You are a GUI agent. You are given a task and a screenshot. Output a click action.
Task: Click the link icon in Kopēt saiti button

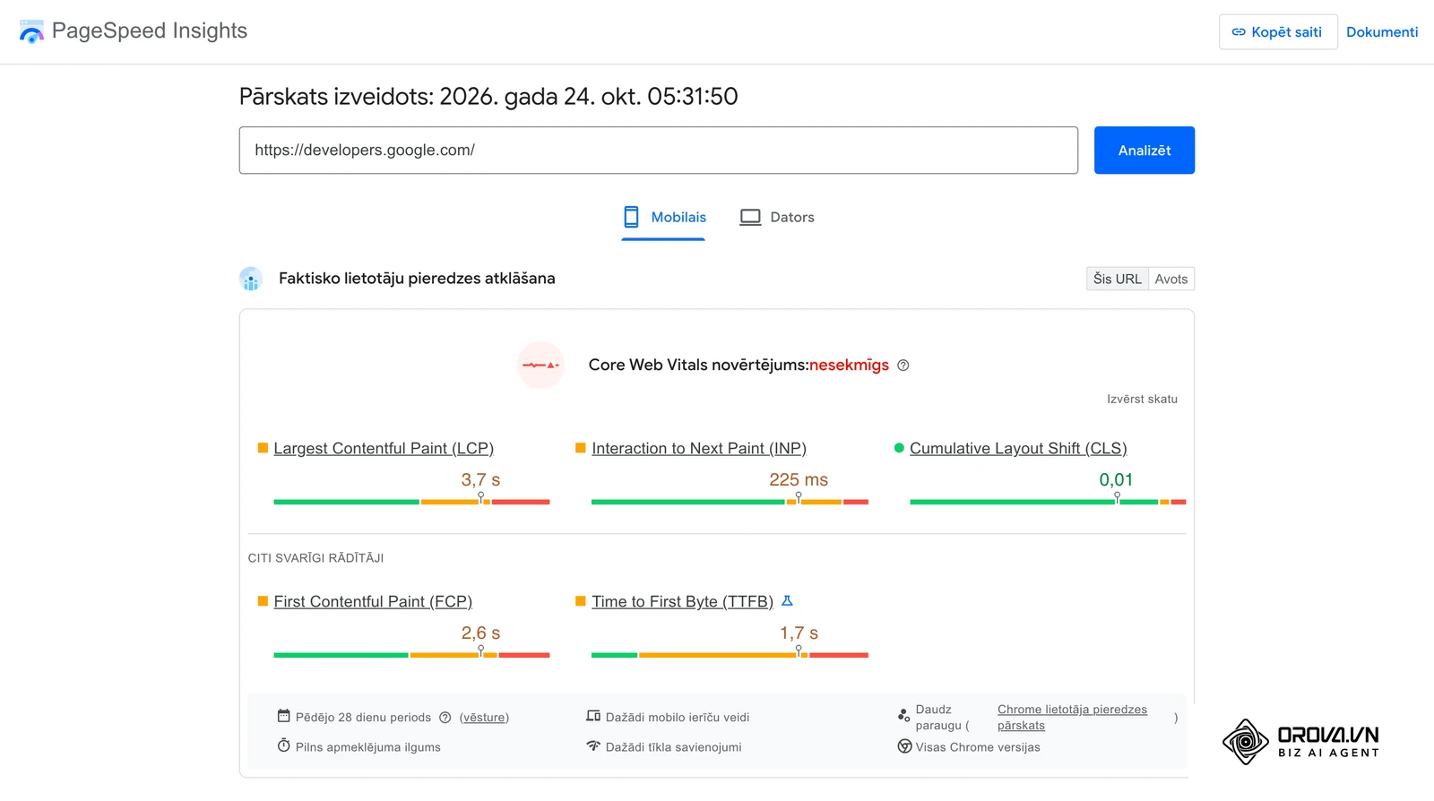[1239, 32]
